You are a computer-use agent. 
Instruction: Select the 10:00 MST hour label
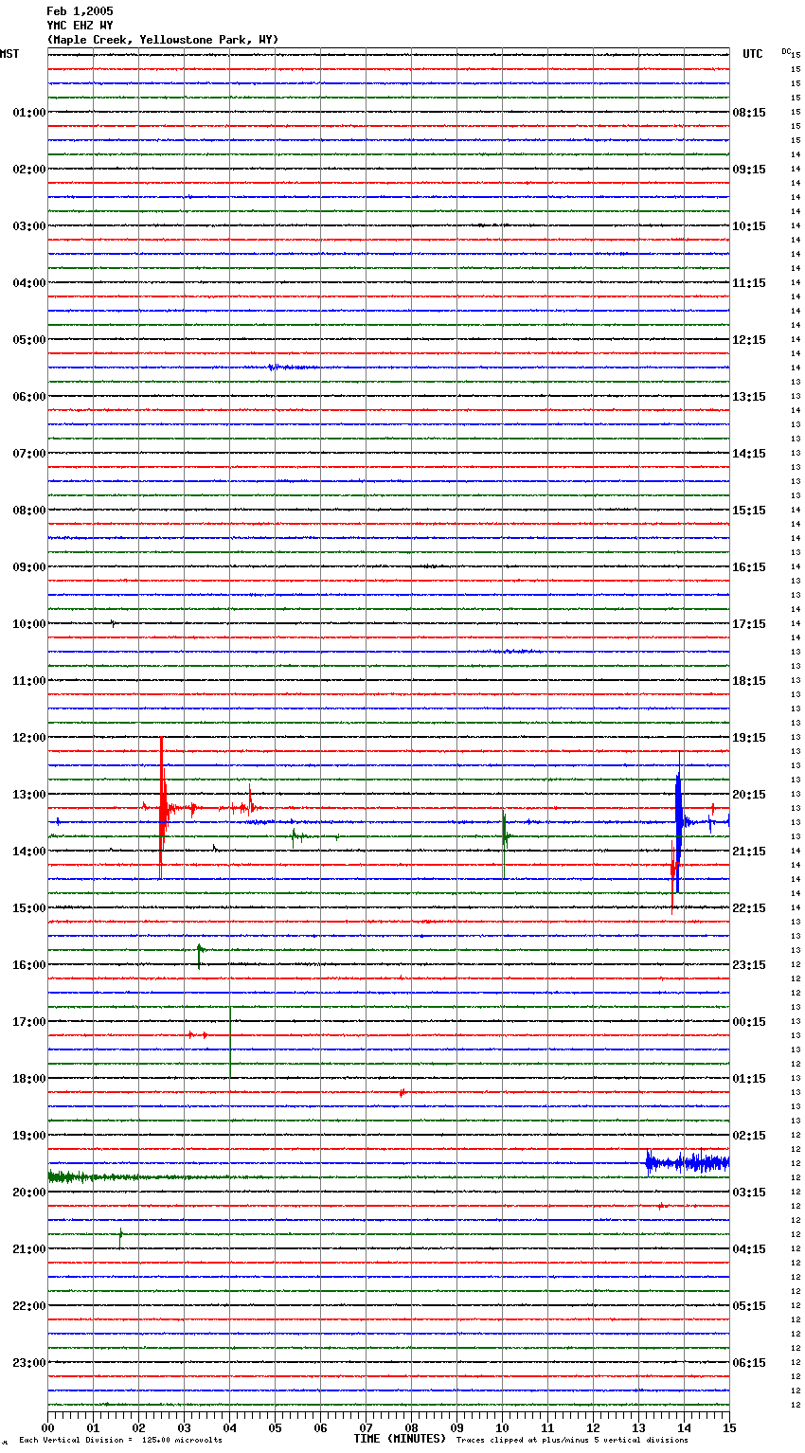pos(29,624)
